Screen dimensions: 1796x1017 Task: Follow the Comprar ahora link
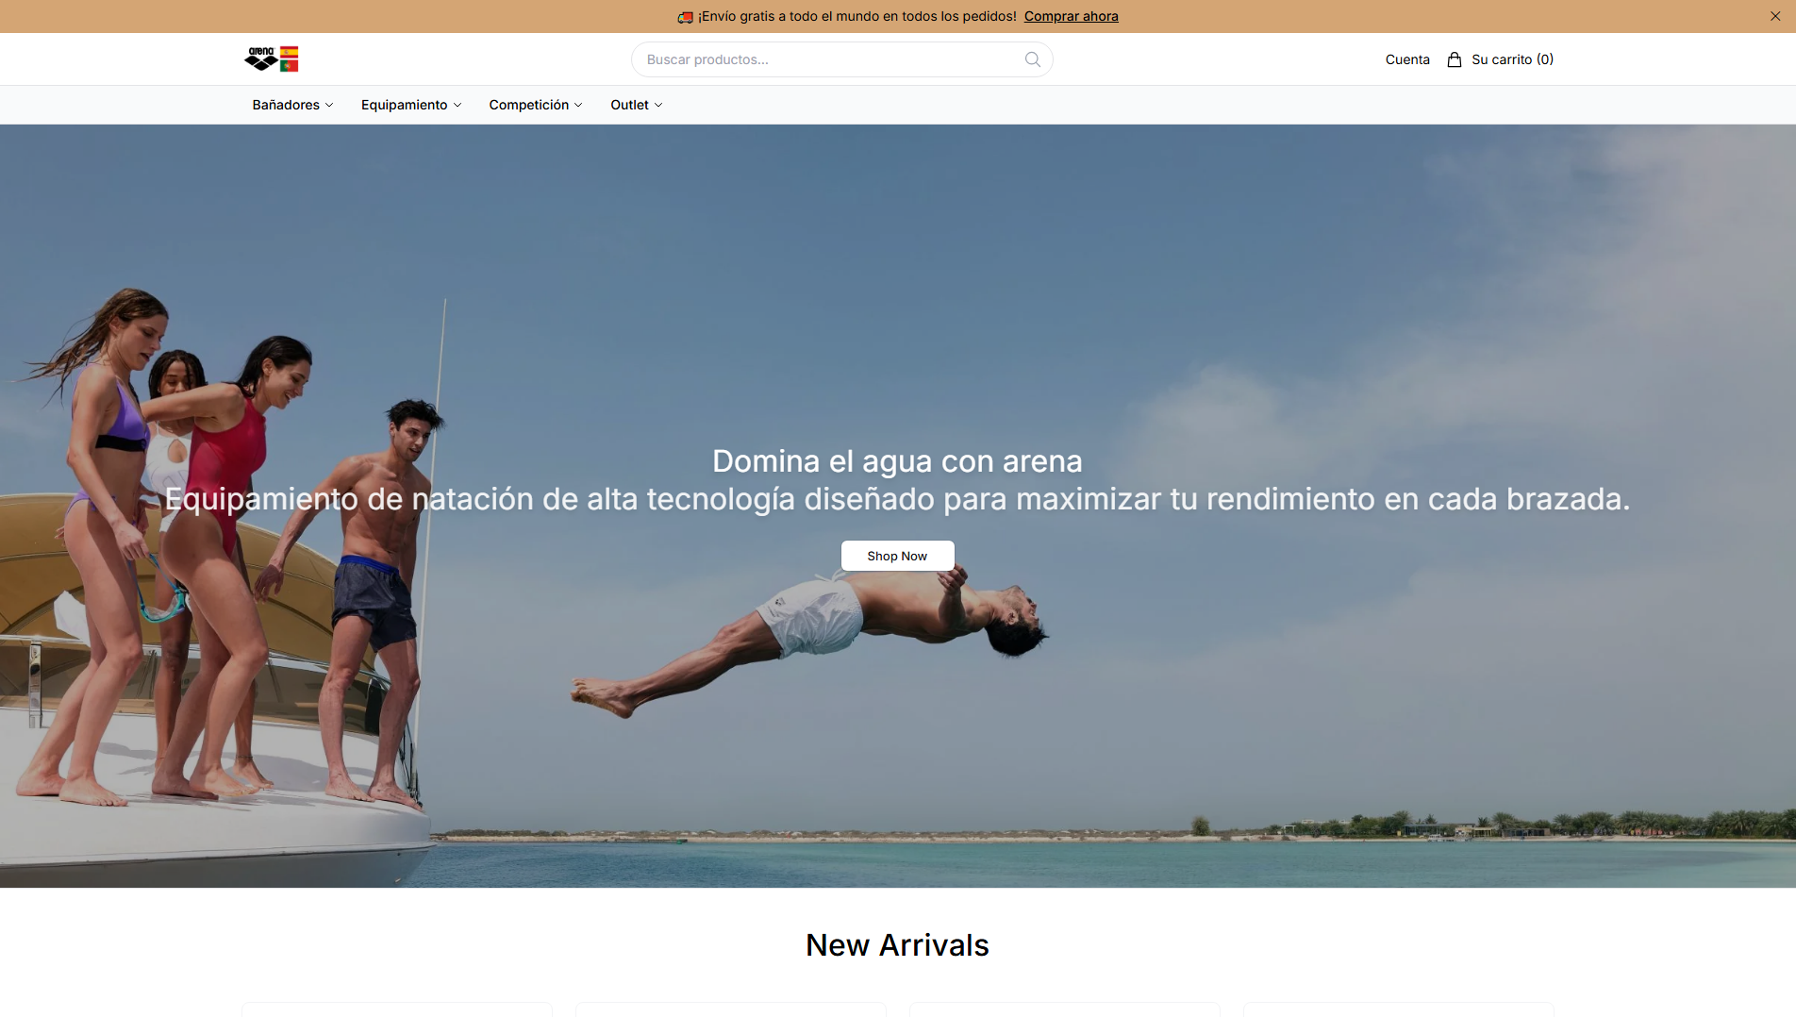tap(1072, 16)
